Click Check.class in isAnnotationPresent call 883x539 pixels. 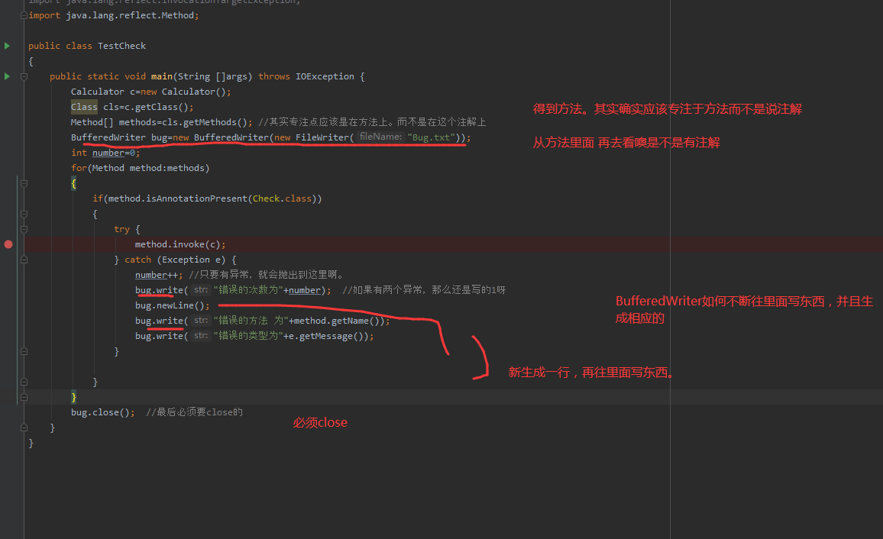pos(282,198)
